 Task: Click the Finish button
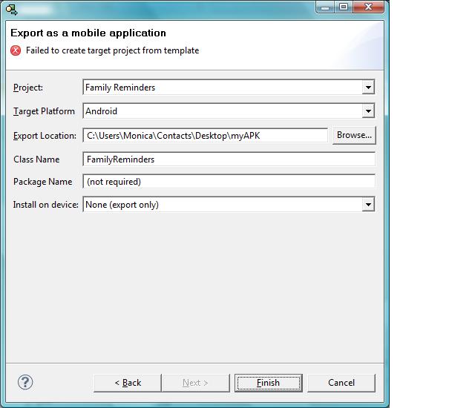(268, 383)
